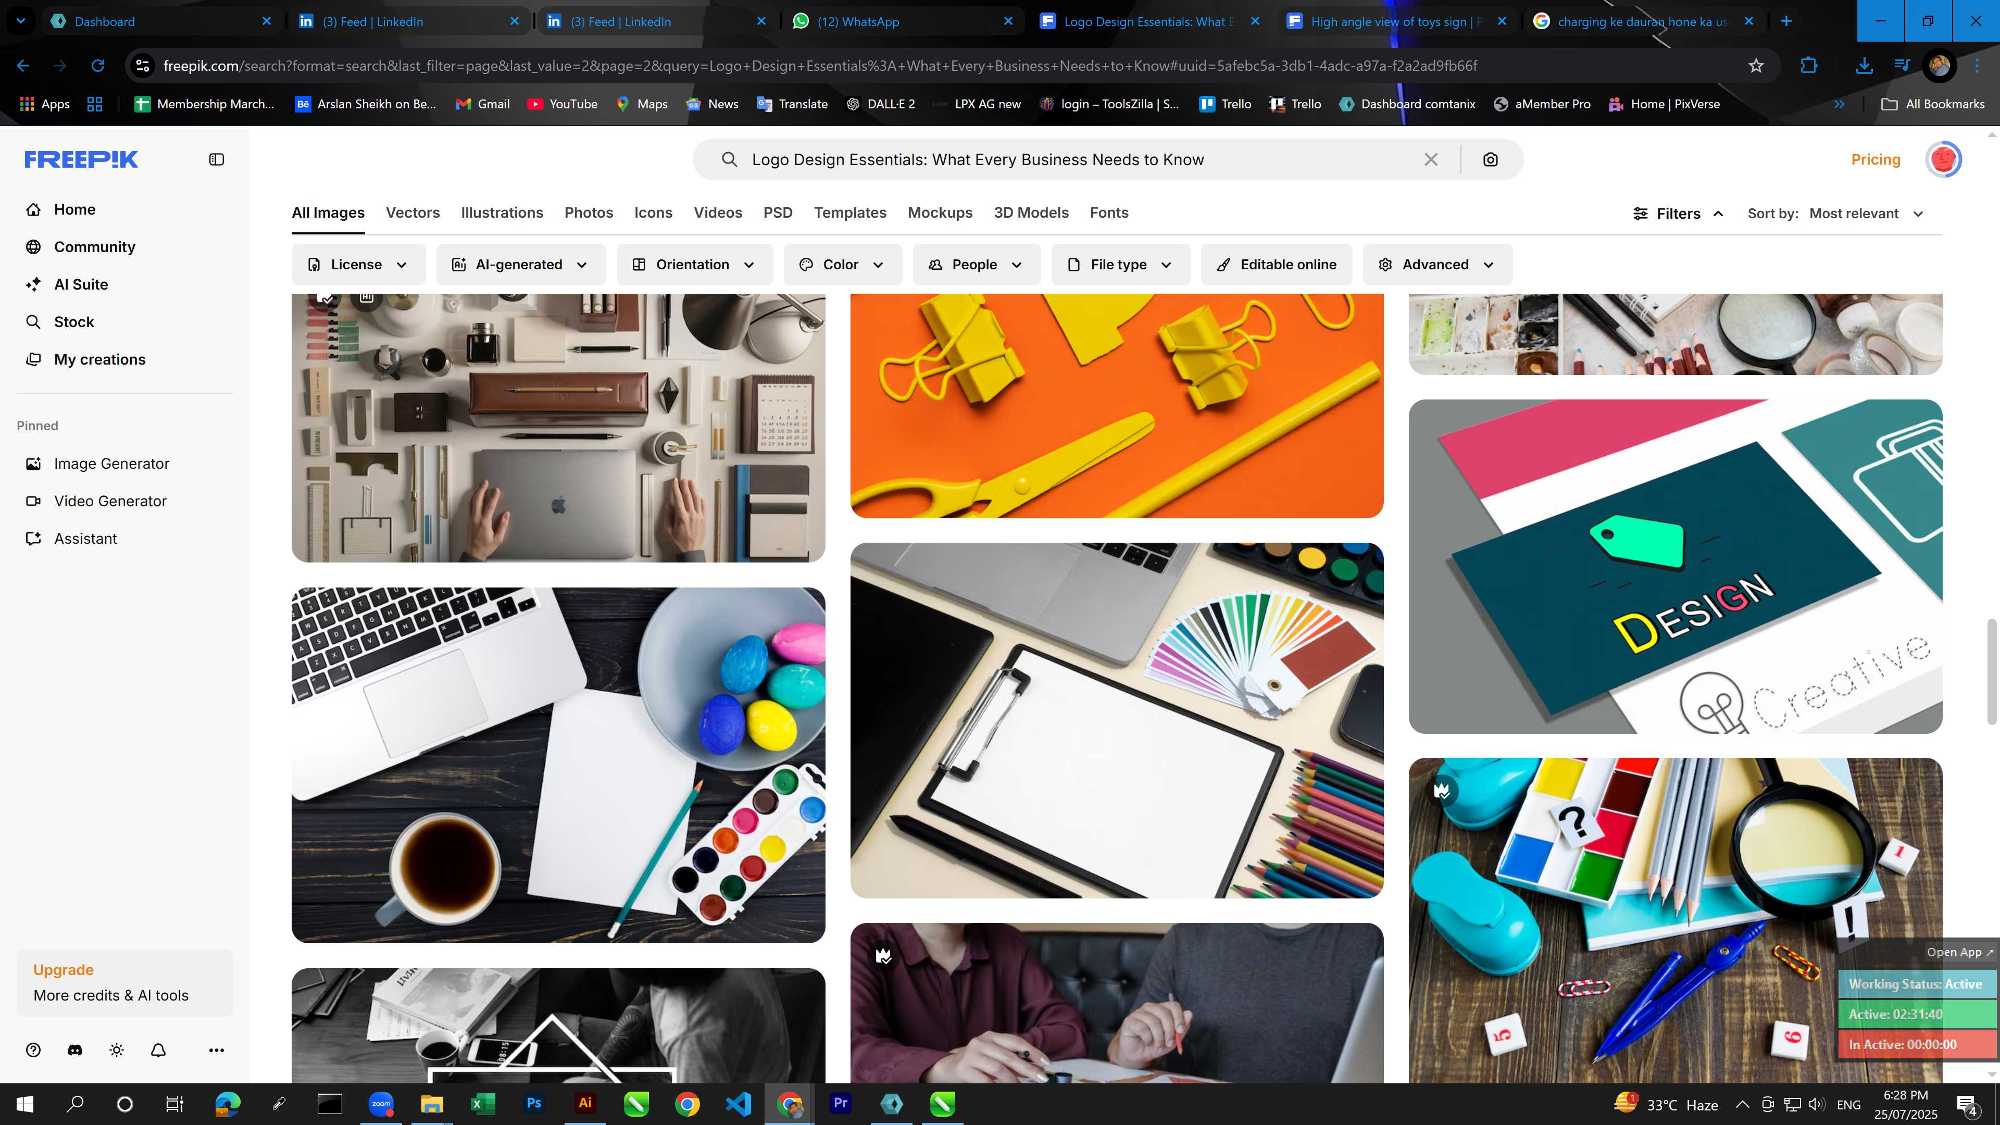Open the user profile avatar on Freepik

(x=1943, y=159)
